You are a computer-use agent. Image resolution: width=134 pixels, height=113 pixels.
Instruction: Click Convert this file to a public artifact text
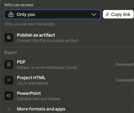point(48,41)
